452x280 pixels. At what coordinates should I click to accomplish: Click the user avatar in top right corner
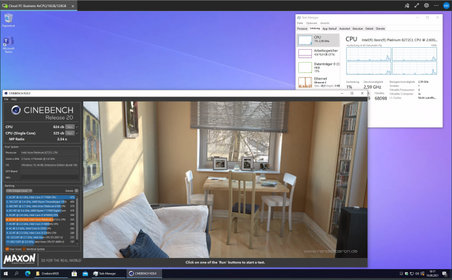pyautogui.click(x=446, y=6)
